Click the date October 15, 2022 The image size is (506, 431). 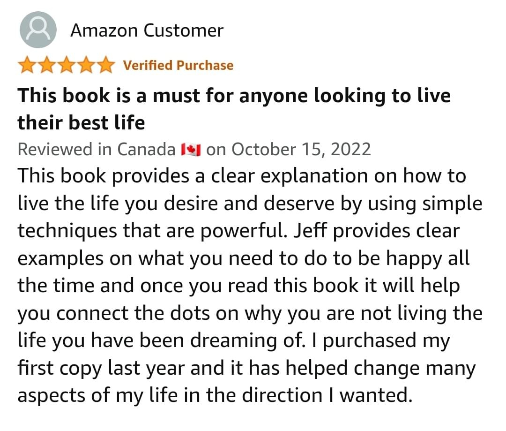301,150
